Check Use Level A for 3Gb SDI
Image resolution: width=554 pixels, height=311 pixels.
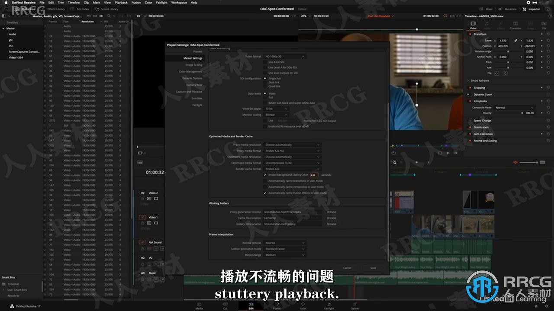coord(265,67)
